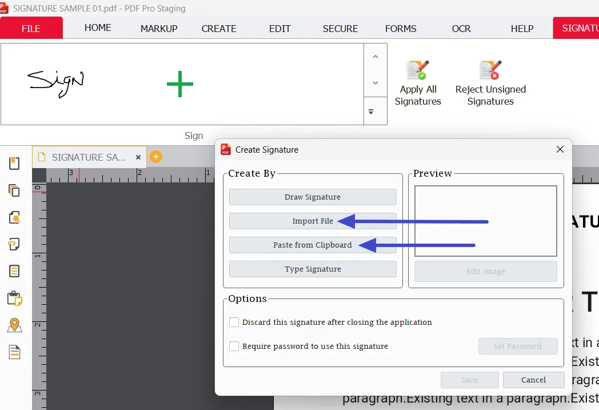The image size is (599, 410).
Task: Open the Content document sidebar icon
Action: pyautogui.click(x=14, y=352)
